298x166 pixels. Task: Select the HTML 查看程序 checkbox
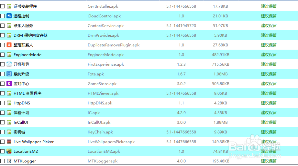3,93
